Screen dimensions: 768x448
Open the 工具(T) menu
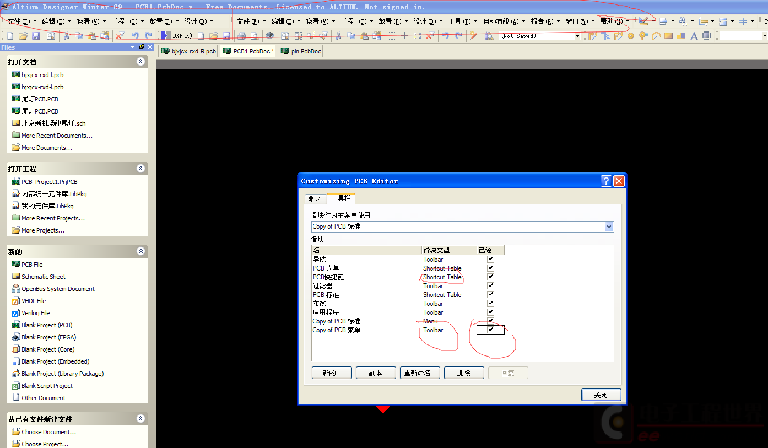pyautogui.click(x=462, y=21)
